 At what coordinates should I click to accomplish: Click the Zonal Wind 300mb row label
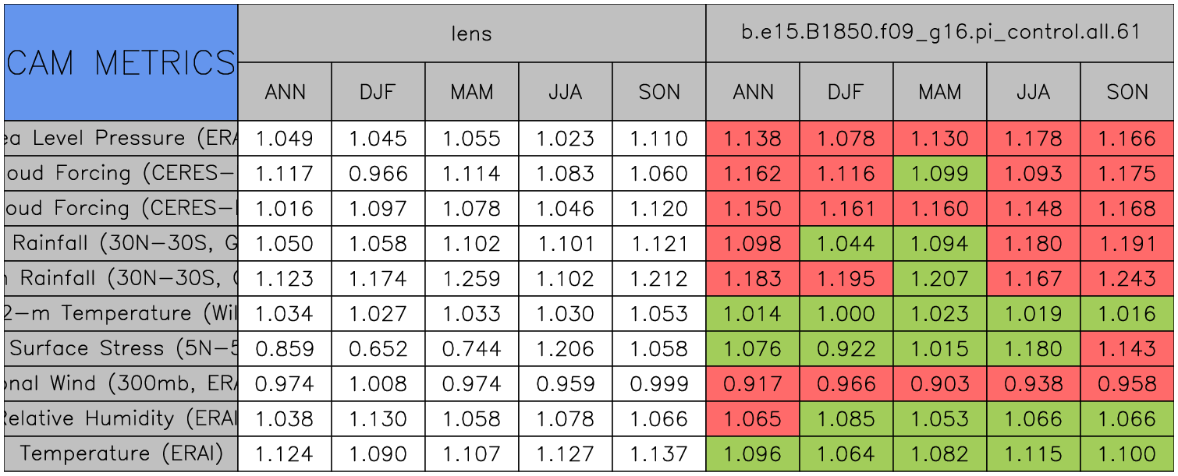tap(121, 384)
